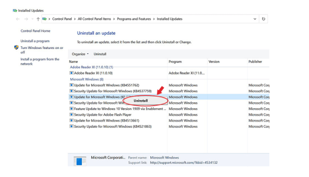Image resolution: width=309 pixels, height=177 pixels.
Task: Click the details pane update thumbnail
Action: (x=80, y=161)
